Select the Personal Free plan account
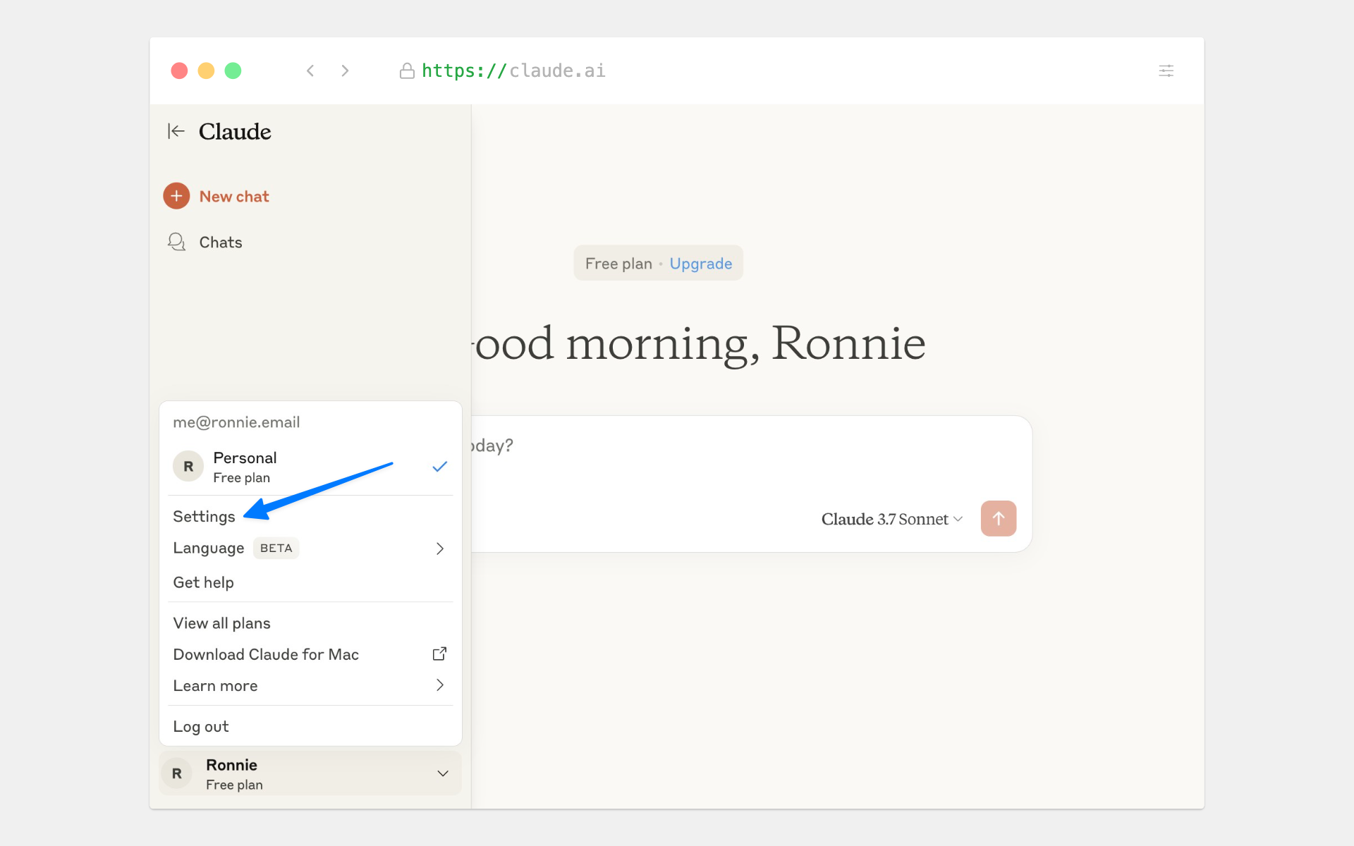This screenshot has height=846, width=1354. coord(245,467)
